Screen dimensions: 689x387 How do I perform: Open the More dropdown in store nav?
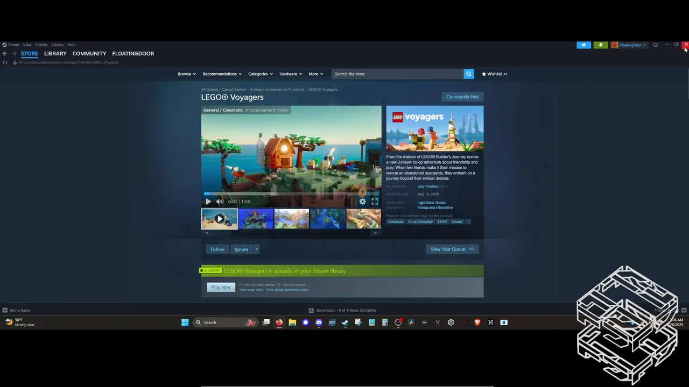(315, 74)
